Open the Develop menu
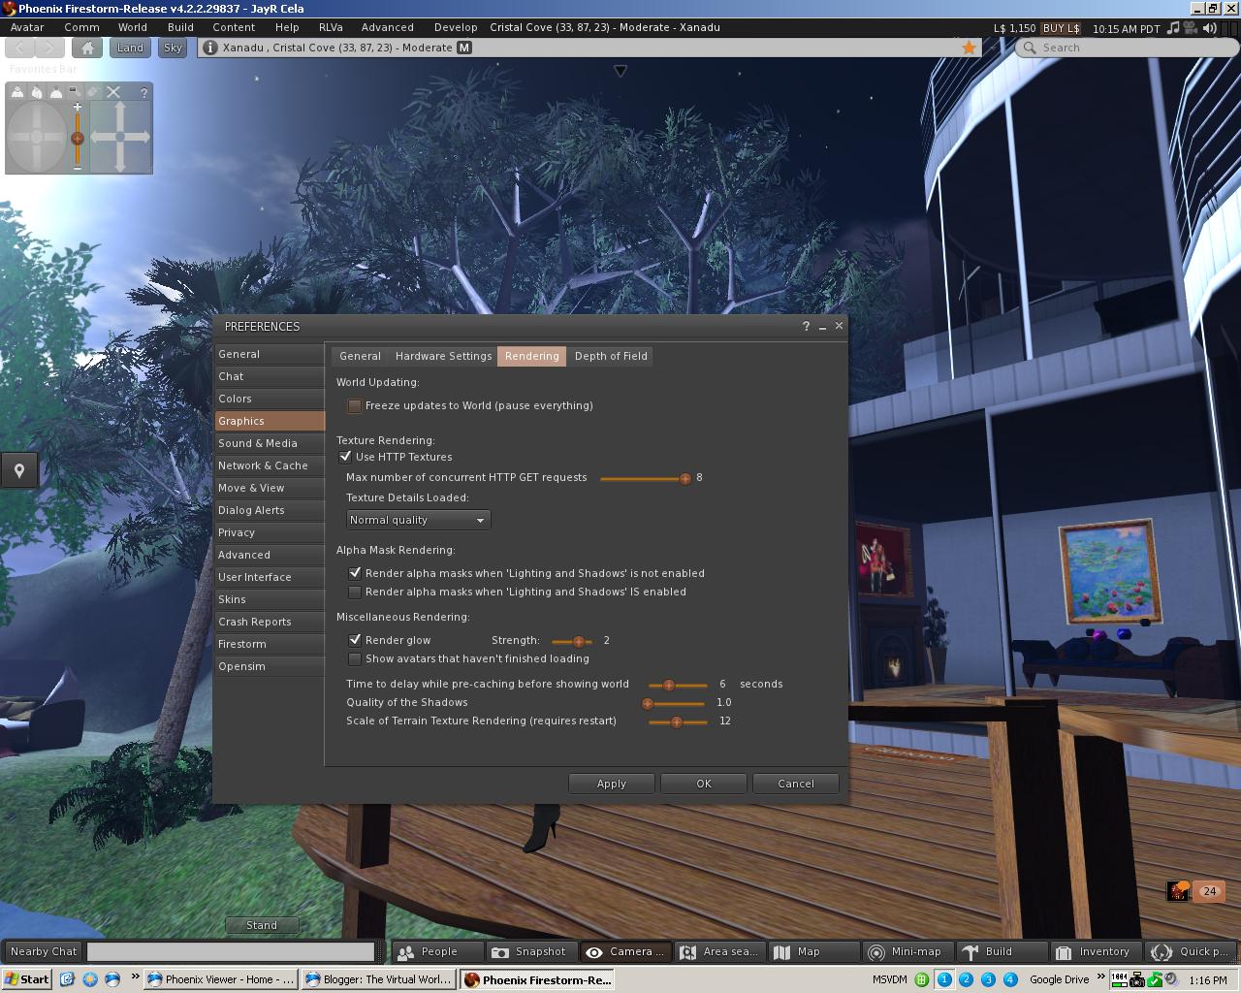The width and height of the screenshot is (1241, 993). click(456, 27)
